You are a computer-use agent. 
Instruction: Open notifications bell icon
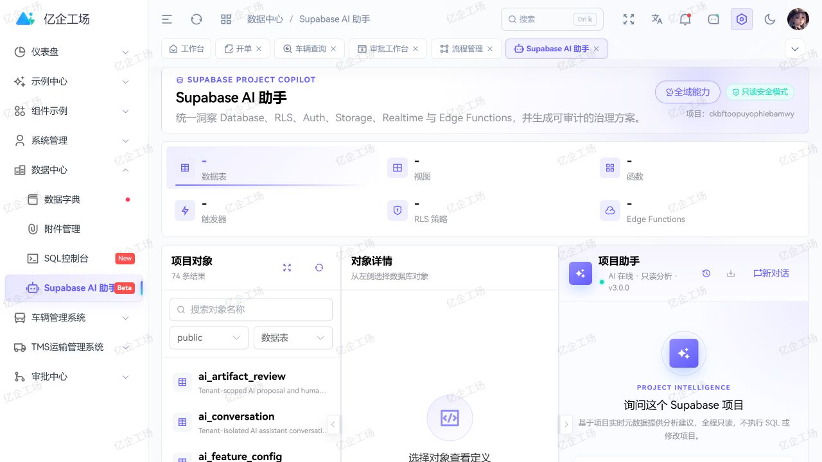point(685,19)
